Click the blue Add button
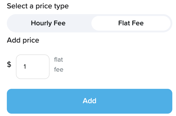 pos(90,101)
